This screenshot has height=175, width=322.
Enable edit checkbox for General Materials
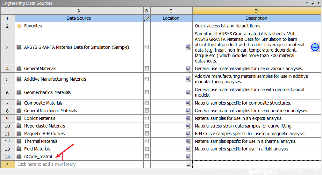147,69
